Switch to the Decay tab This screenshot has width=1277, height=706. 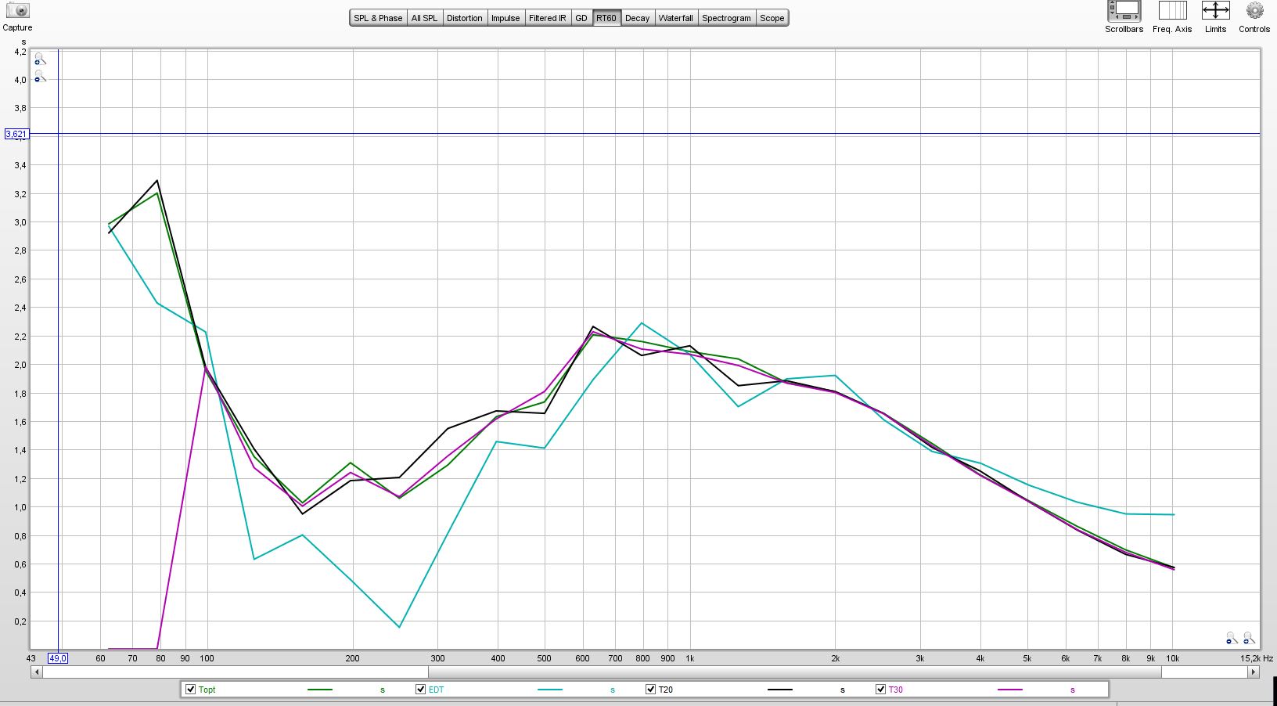point(637,18)
